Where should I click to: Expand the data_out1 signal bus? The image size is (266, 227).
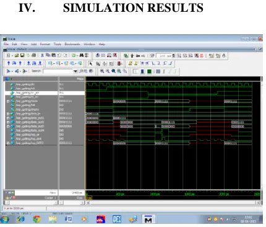[x=8, y=118]
